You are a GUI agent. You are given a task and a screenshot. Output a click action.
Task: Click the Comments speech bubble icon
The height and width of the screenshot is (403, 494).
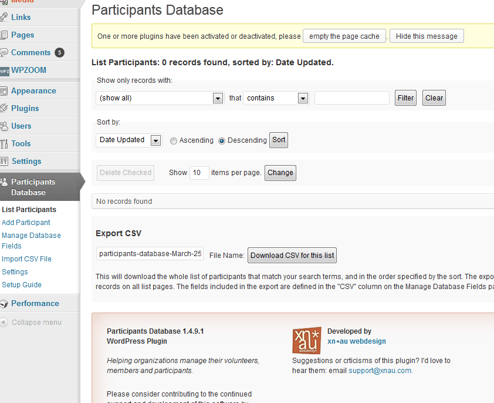tap(4, 52)
